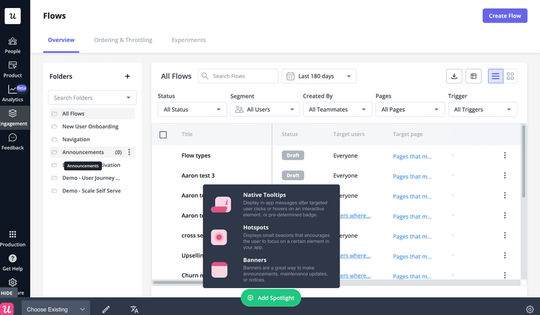This screenshot has width=540, height=315.
Task: Click the Add Spotlight button
Action: tap(271, 297)
